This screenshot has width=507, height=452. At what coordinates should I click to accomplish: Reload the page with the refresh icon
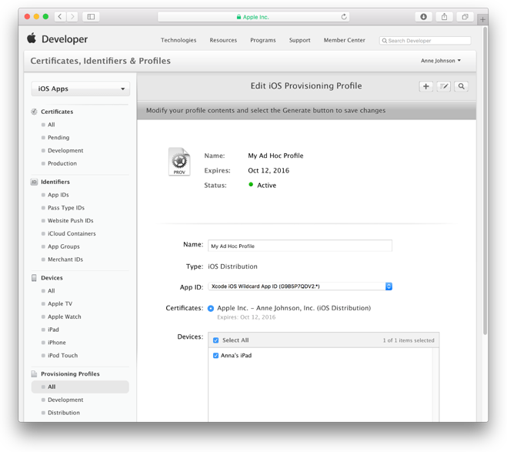[x=344, y=16]
